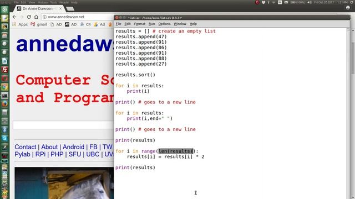Click the search box on the webpage

pos(63,125)
